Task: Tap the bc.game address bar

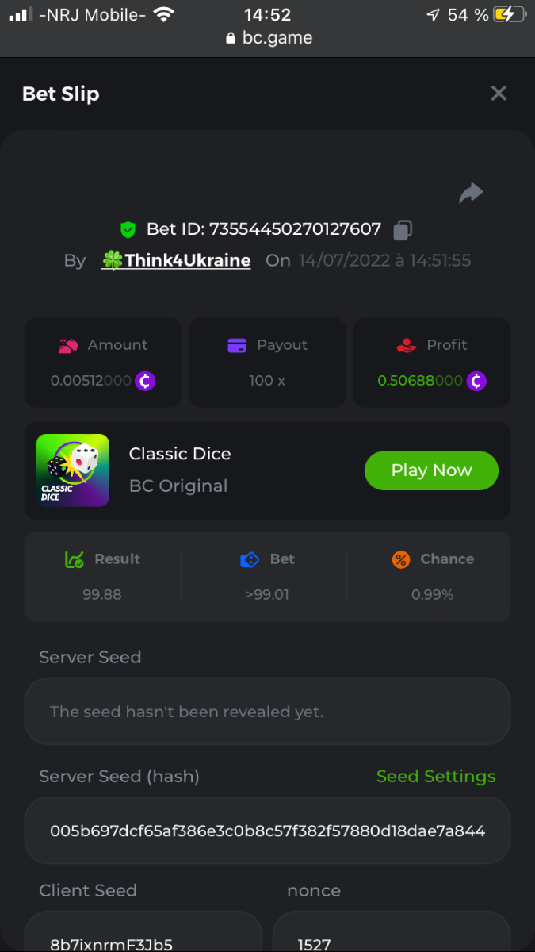Action: point(268,38)
